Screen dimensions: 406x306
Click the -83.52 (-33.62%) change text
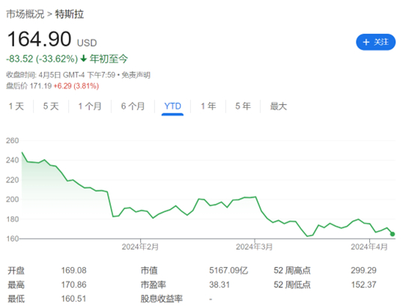coord(42,58)
